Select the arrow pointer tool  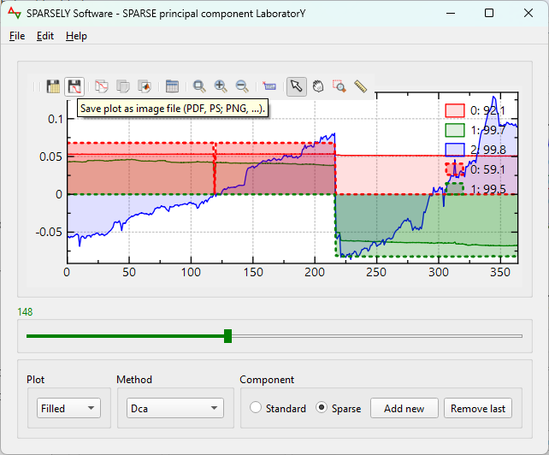tap(297, 86)
